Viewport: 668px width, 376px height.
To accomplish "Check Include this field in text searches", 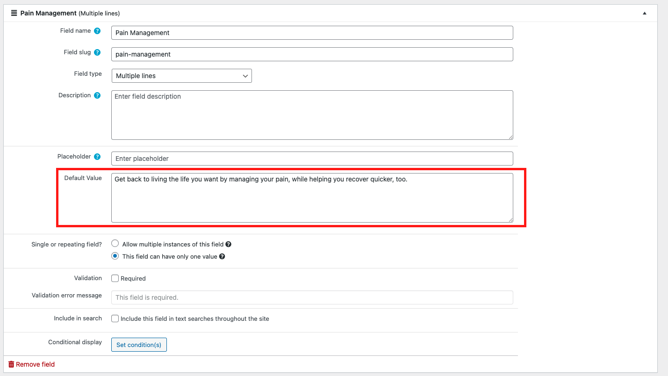I will (115, 318).
